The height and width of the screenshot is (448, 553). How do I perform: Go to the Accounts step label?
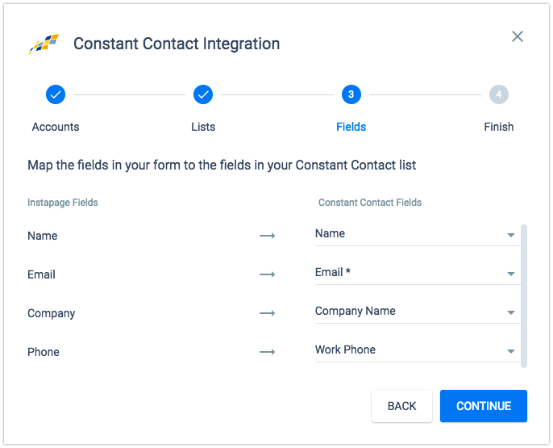(x=56, y=127)
